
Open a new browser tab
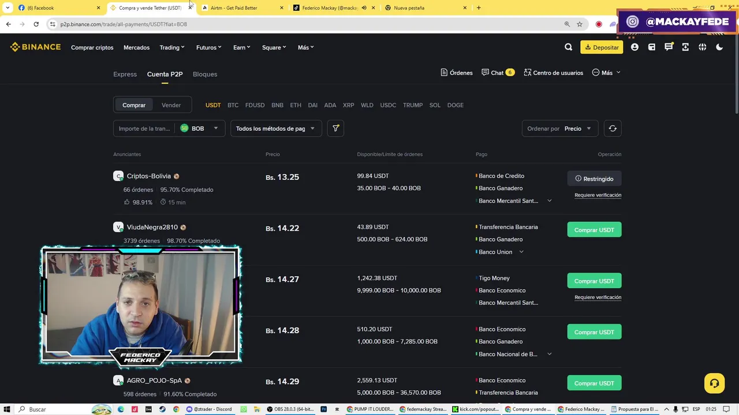click(479, 7)
